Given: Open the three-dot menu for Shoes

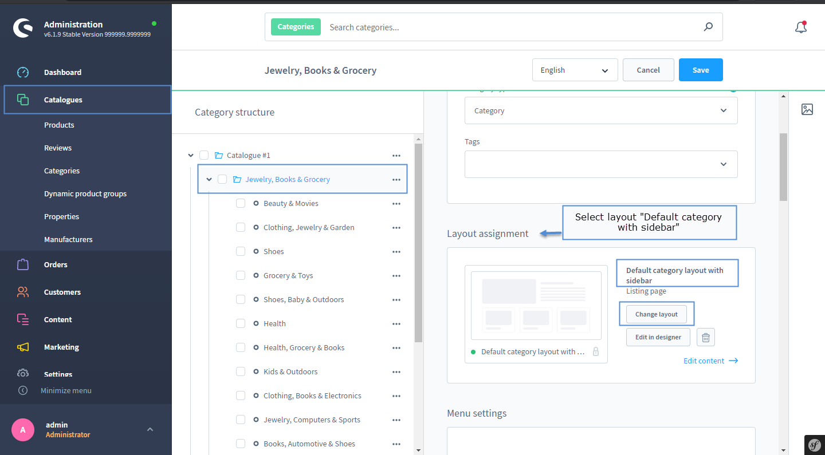Looking at the screenshot, I should (x=396, y=251).
